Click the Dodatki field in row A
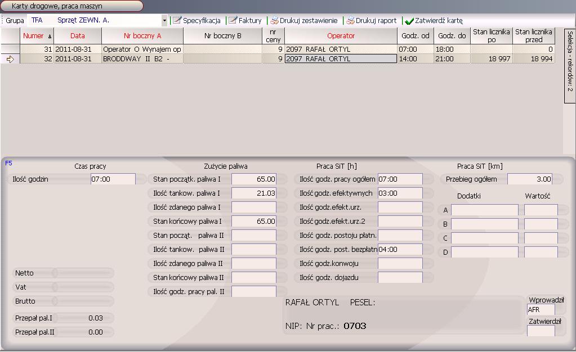The image size is (576, 352). pos(485,210)
